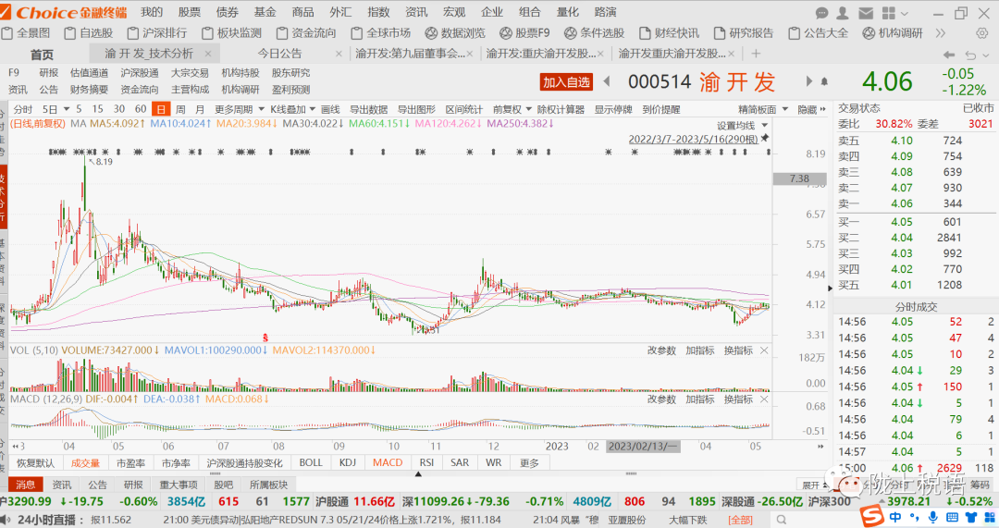Open 条件选股 toolbar shortcut
The image size is (999, 528).
[x=595, y=33]
